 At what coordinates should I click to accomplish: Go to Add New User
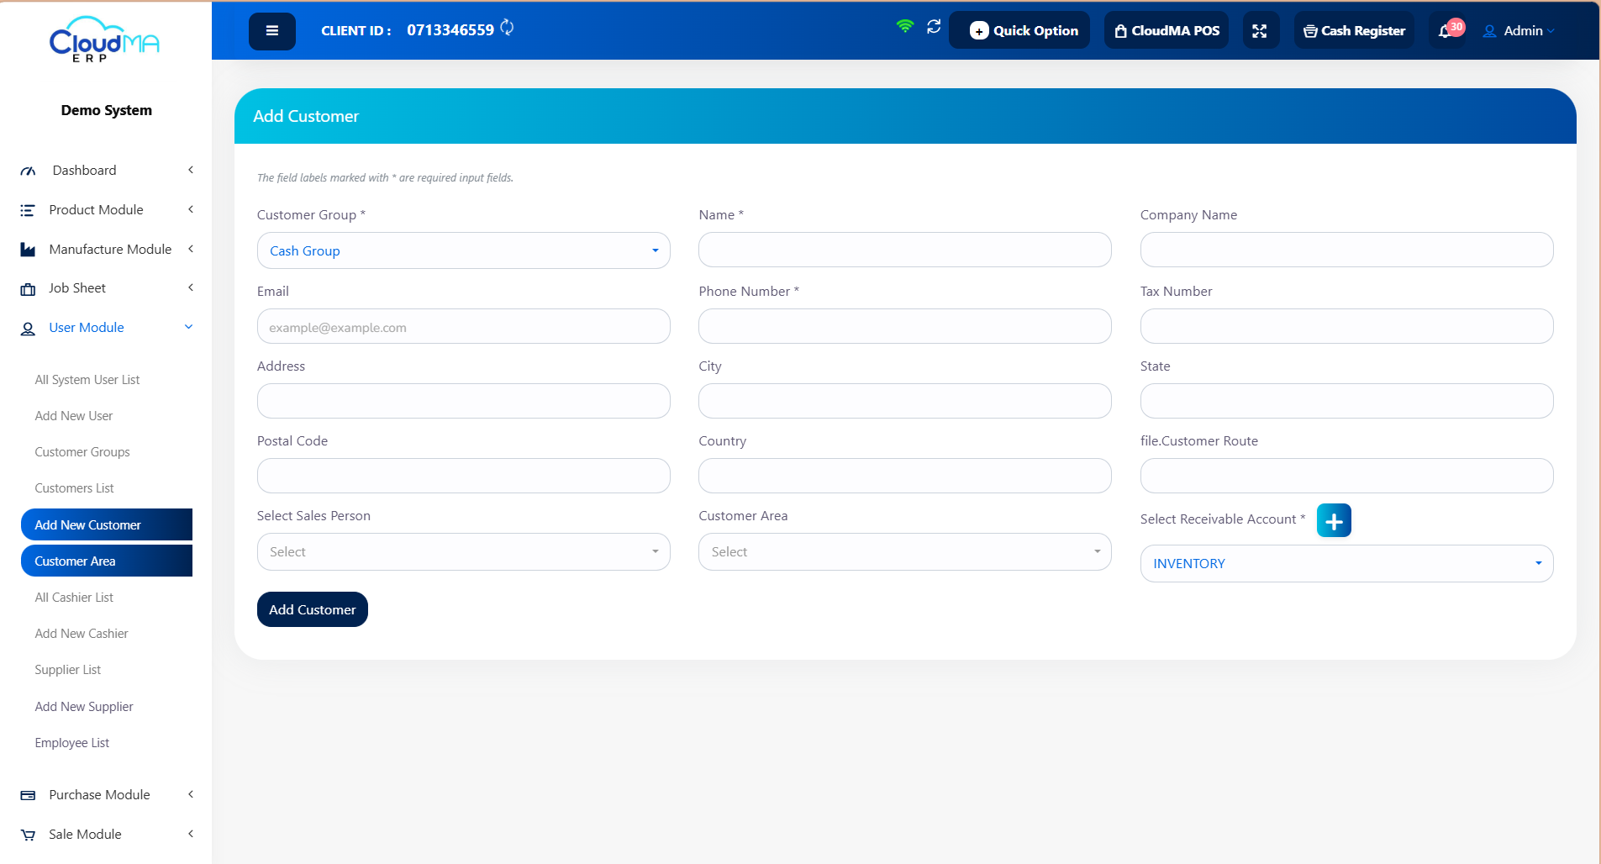tap(74, 416)
